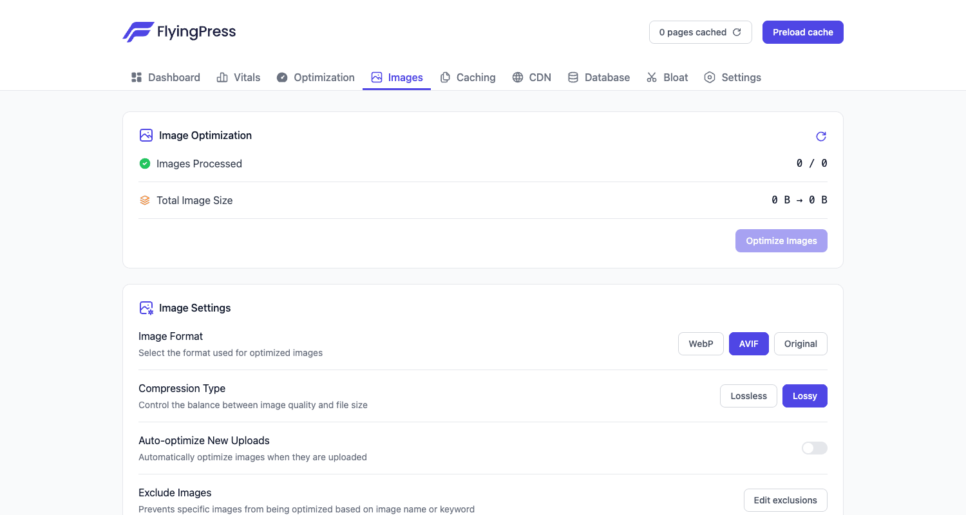Click the Optimization gauge icon
Viewport: 966px width, 515px height.
click(x=282, y=77)
